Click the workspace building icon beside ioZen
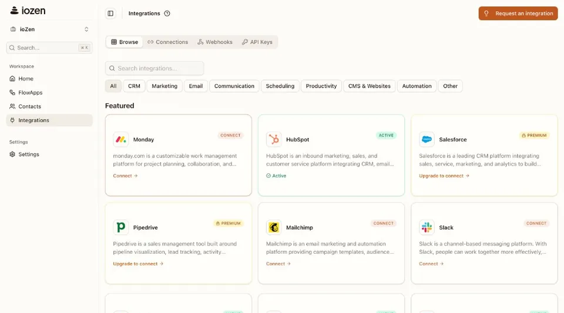Viewport: 564px width, 313px height. click(13, 29)
